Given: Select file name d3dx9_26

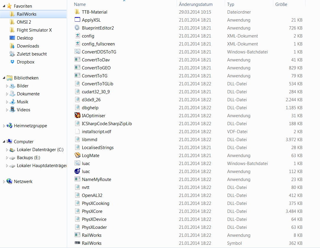Looking at the screenshot, I should (91, 100).
